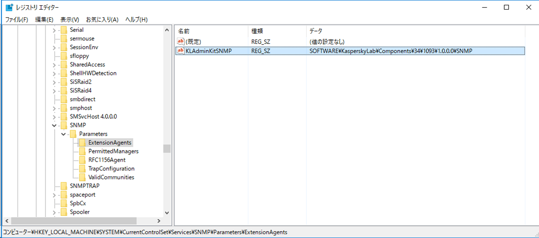
Task: Select the PermittedManagers key label
Action: 113,151
